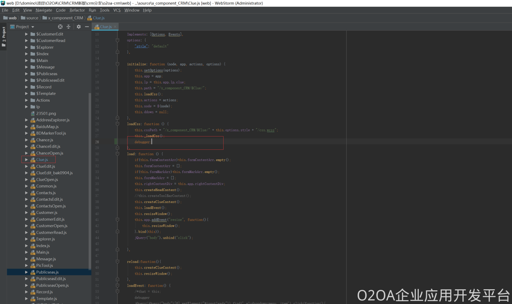Open the VCS menu
The image size is (512, 304).
click(117, 10)
